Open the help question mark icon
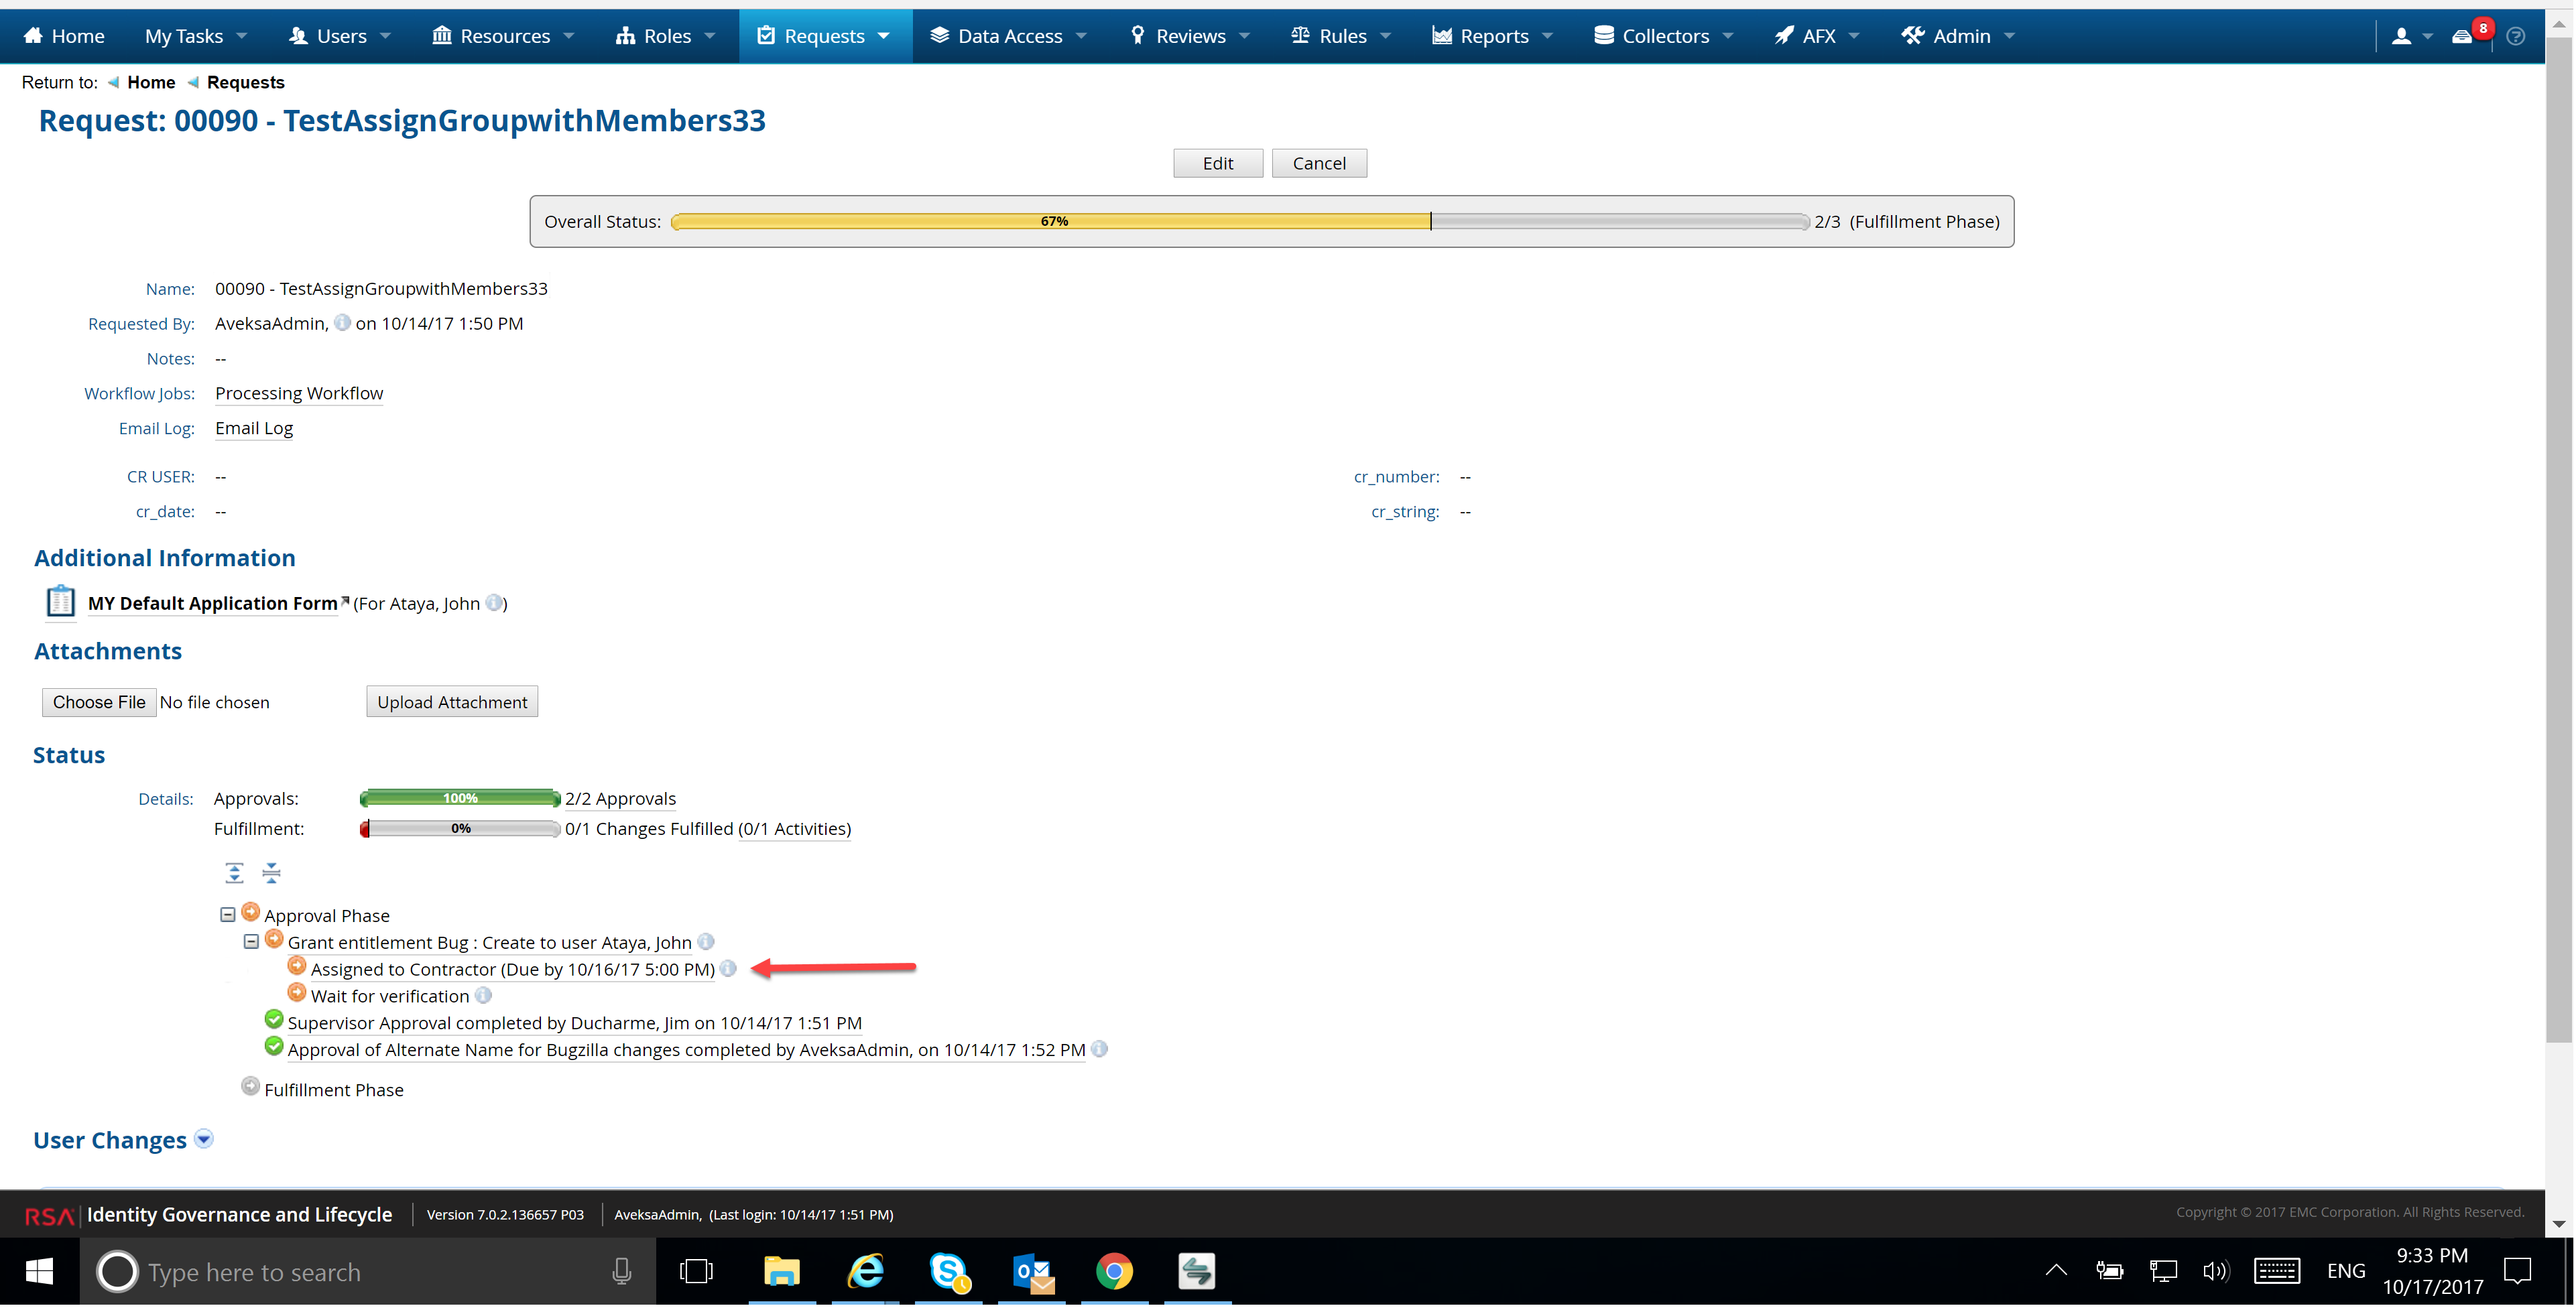 pyautogui.click(x=2516, y=36)
